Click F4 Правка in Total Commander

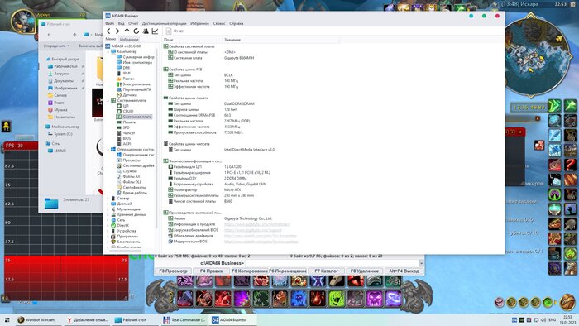point(211,271)
